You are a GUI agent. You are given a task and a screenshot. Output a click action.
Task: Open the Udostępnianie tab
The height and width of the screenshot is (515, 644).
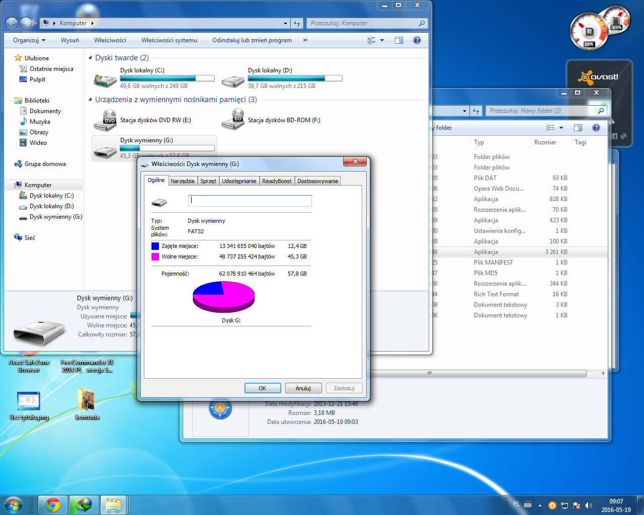(239, 181)
